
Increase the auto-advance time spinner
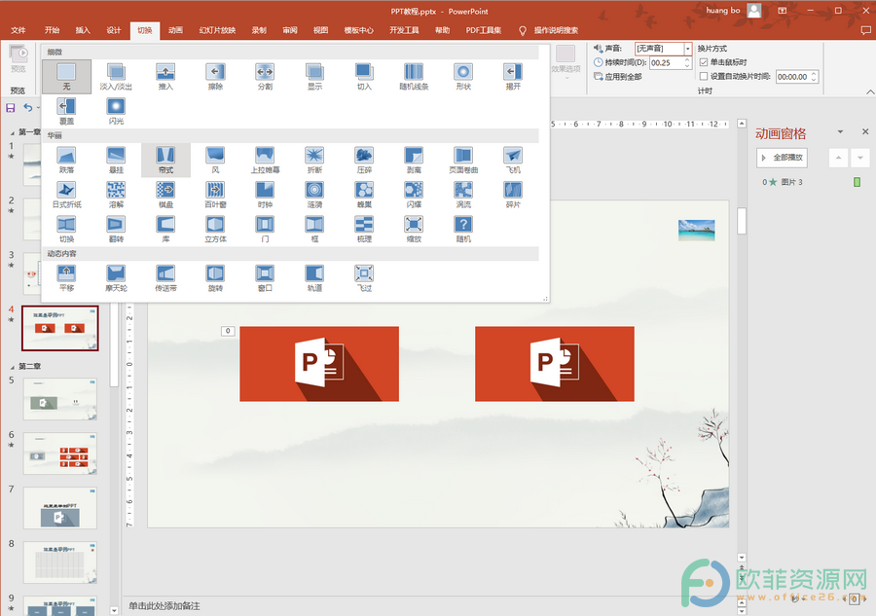click(814, 74)
